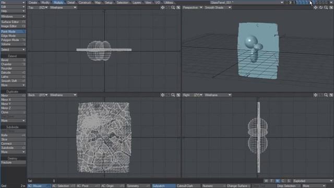Open the Numeric panel button

tap(213, 186)
